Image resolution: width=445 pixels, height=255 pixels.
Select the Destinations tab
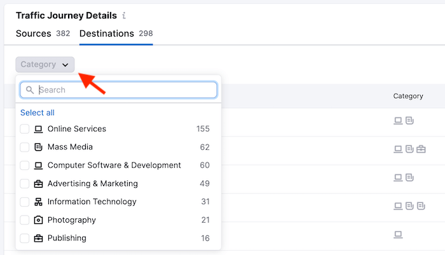tap(116, 34)
